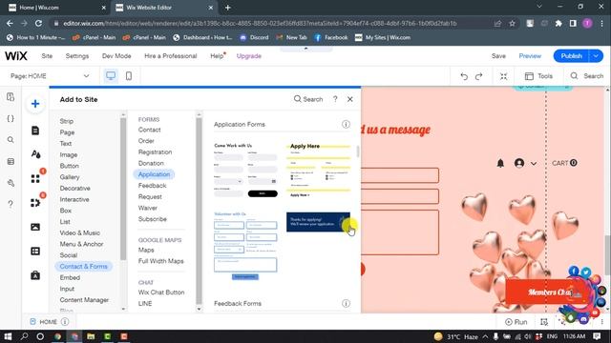Click the Upgrade link
The height and width of the screenshot is (343, 611).
click(x=249, y=56)
